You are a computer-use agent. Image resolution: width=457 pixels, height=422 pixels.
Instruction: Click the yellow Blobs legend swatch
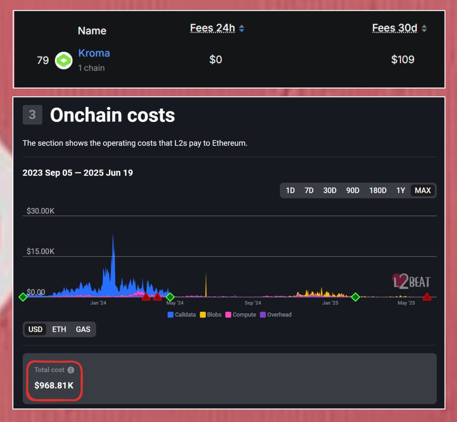[203, 315]
